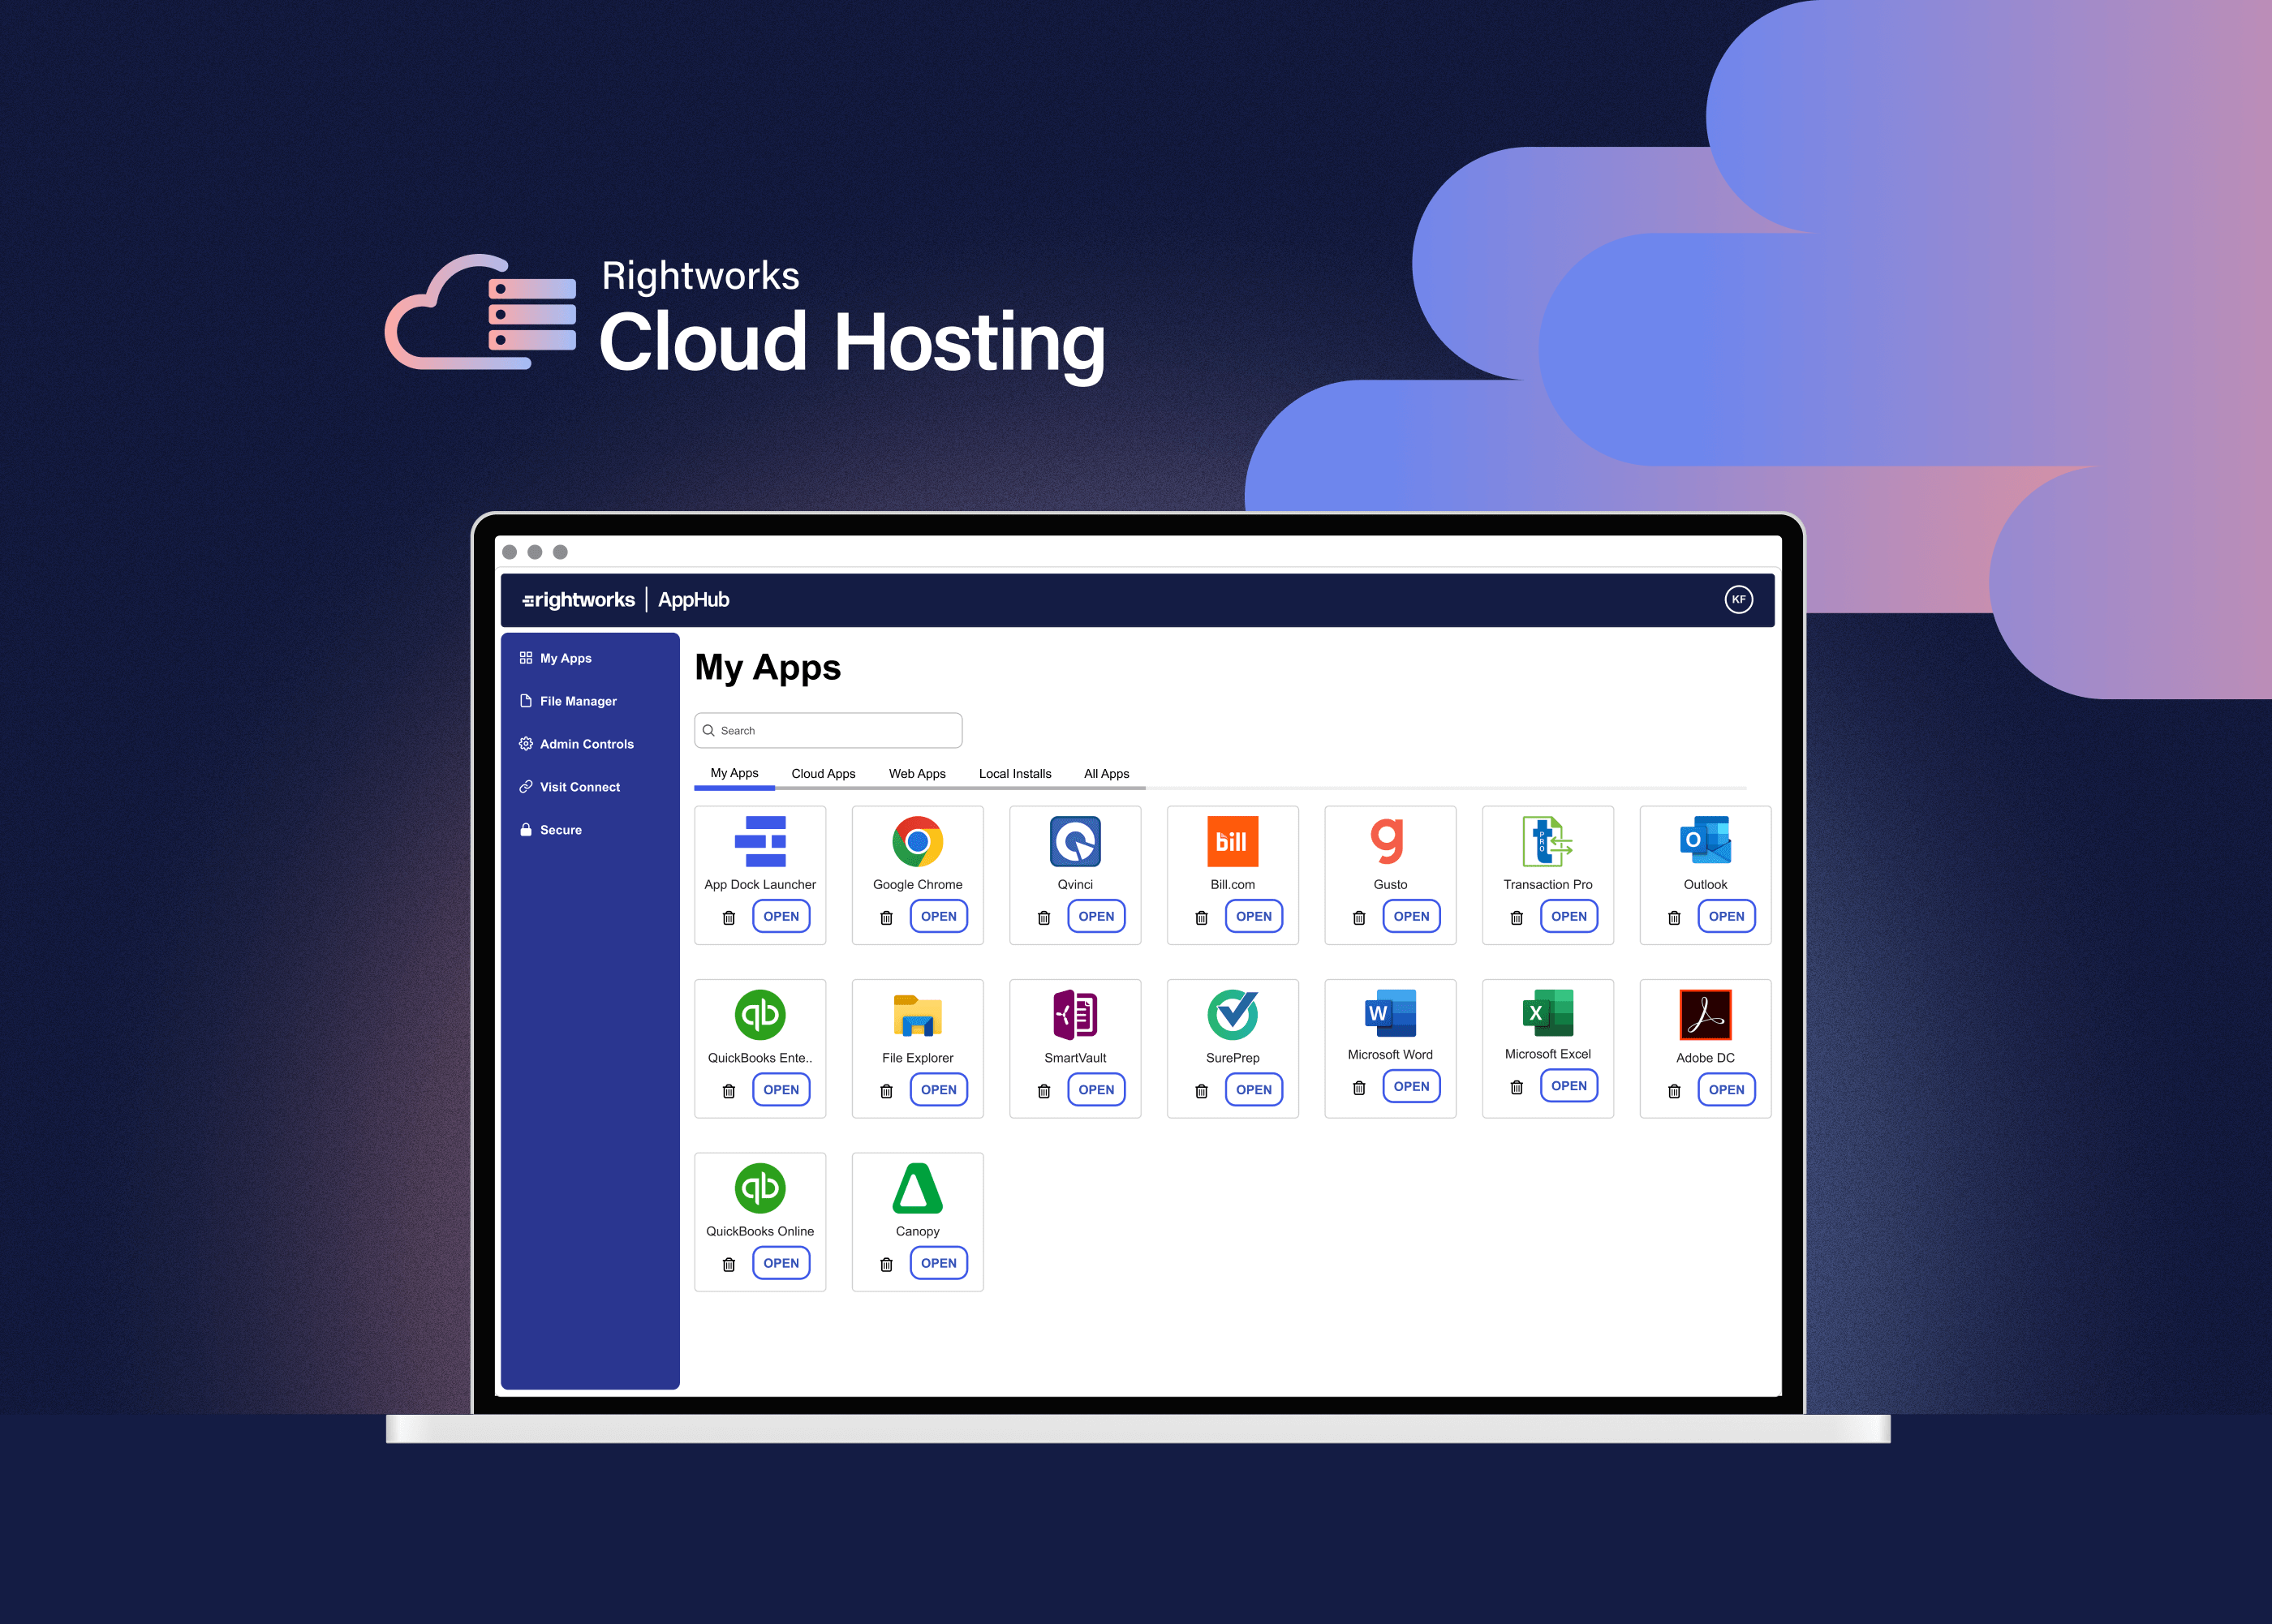Click the Microsoft Excel app icon
This screenshot has width=2272, height=1624.
[x=1547, y=1012]
